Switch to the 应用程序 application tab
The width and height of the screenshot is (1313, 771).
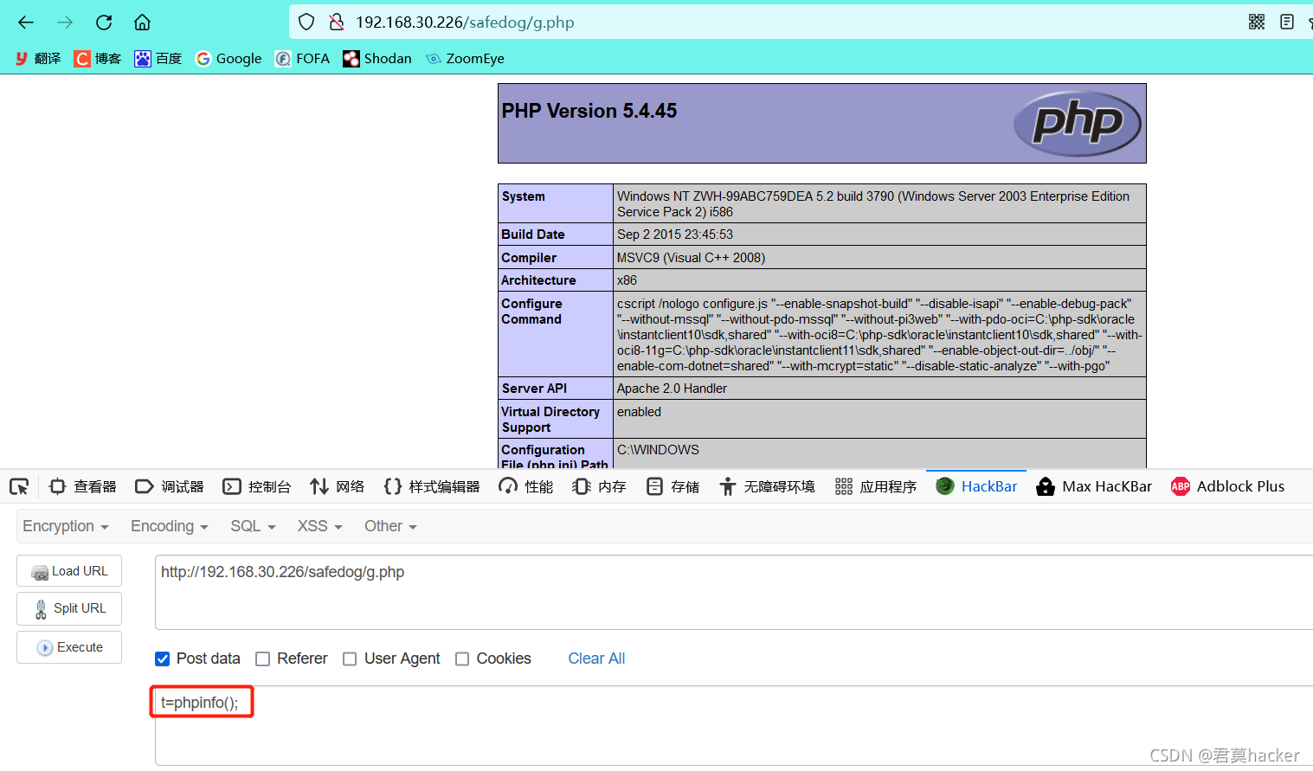point(875,487)
